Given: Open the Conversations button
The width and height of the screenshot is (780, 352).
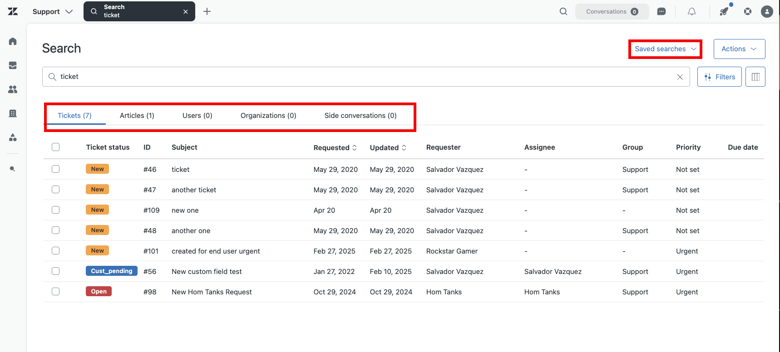Looking at the screenshot, I should tap(612, 12).
